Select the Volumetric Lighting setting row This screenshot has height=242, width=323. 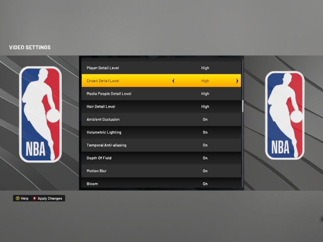coord(161,132)
